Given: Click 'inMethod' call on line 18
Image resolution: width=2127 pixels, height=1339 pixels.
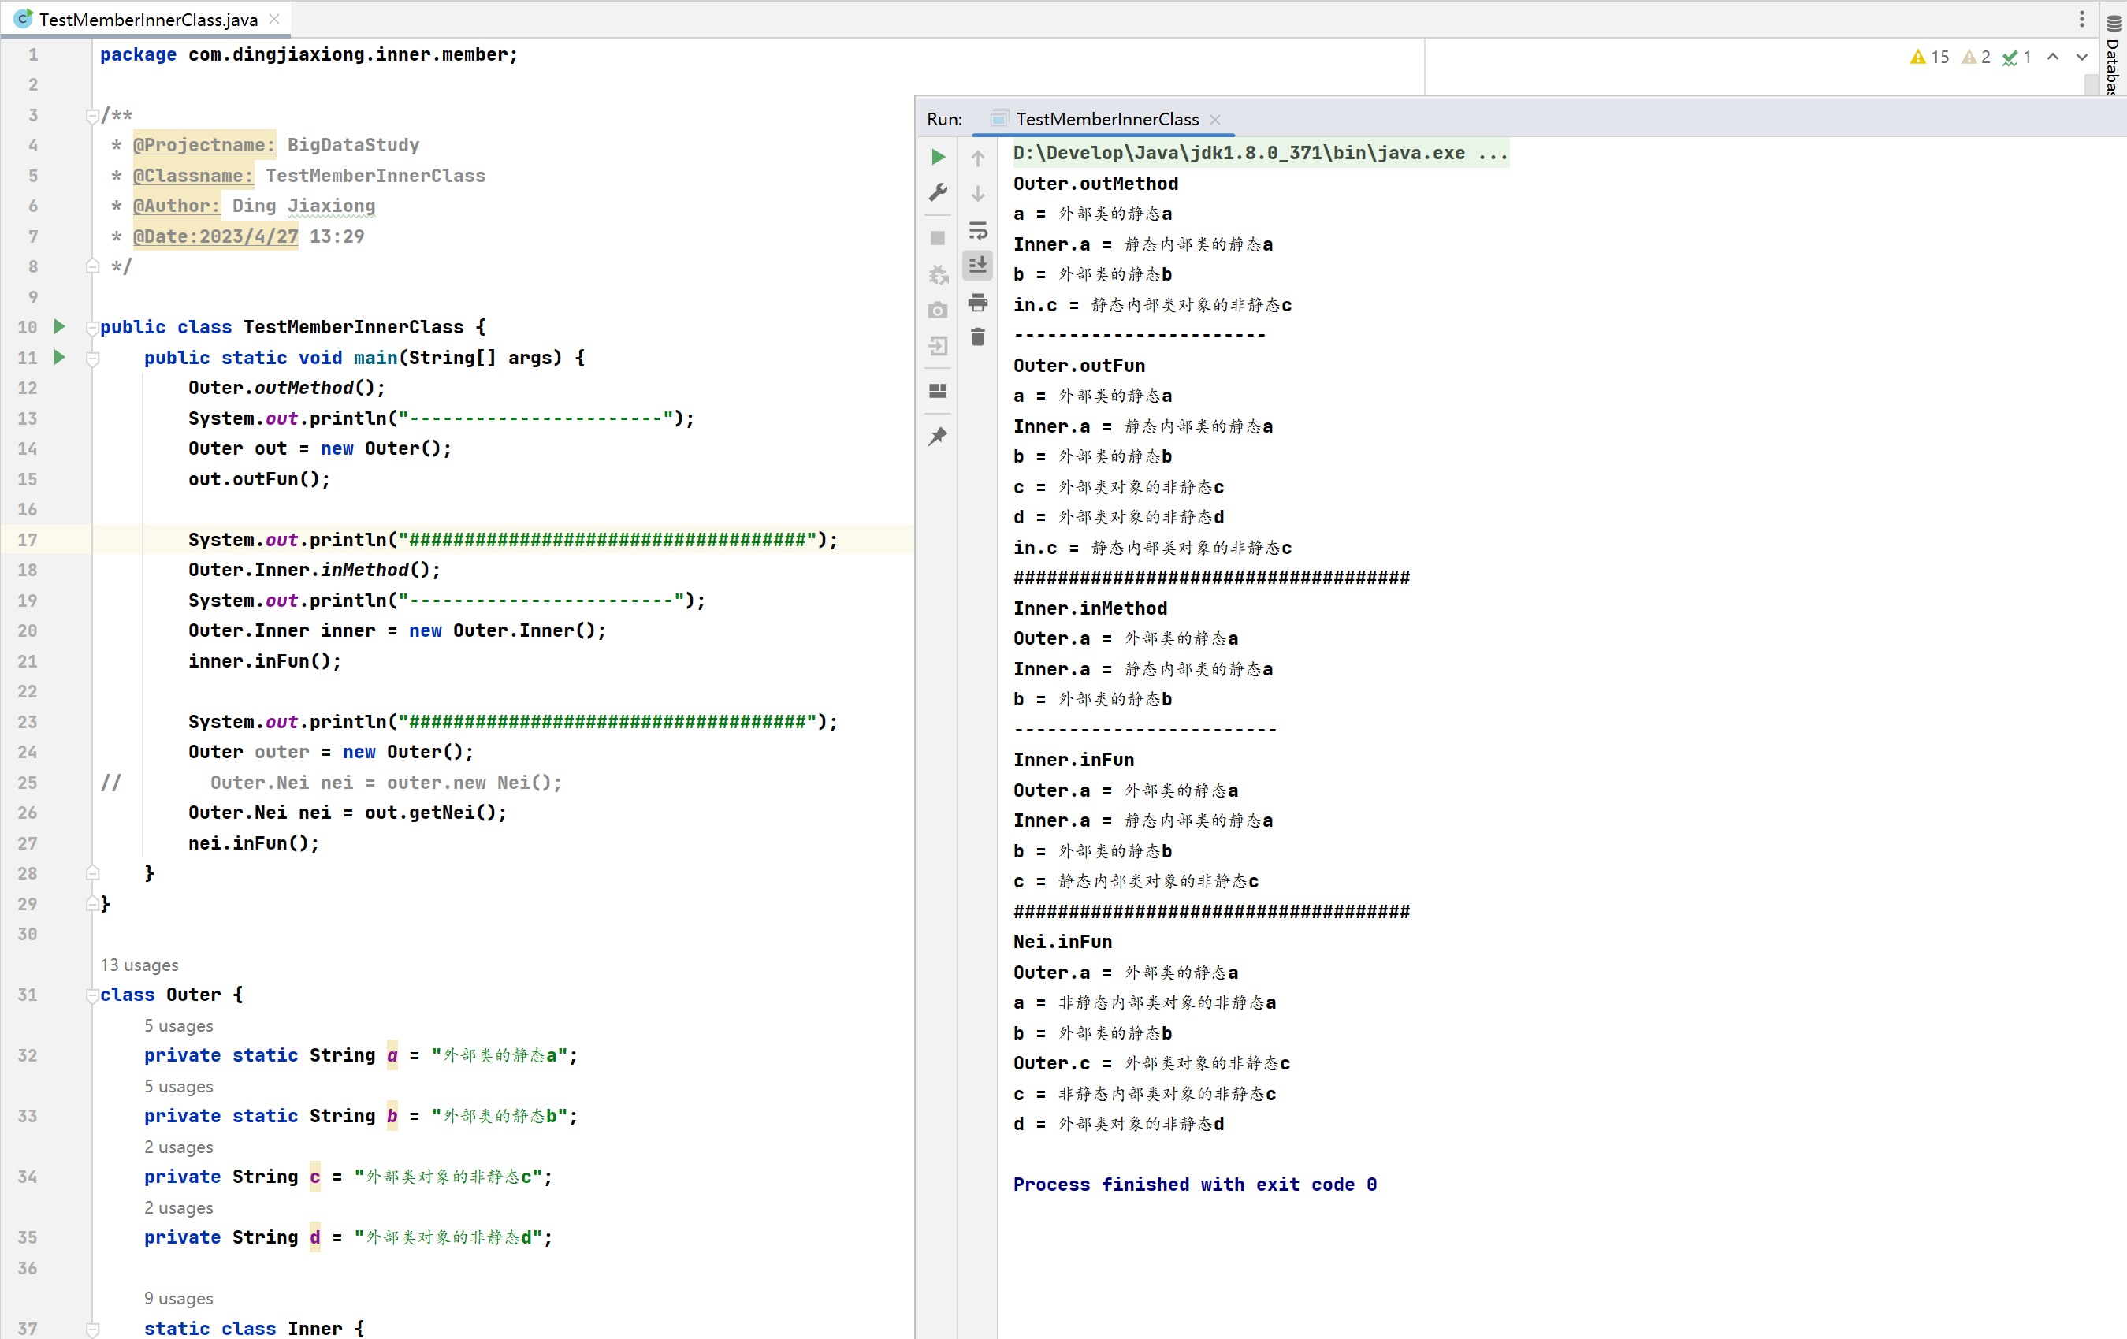Looking at the screenshot, I should [x=365, y=570].
